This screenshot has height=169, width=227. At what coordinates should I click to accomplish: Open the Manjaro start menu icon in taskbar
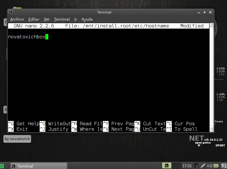(x=2, y=166)
